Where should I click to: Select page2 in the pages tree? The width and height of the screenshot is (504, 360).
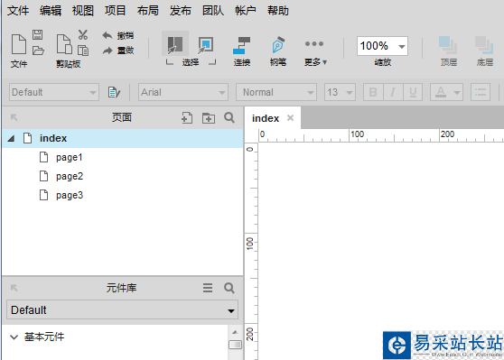click(70, 176)
